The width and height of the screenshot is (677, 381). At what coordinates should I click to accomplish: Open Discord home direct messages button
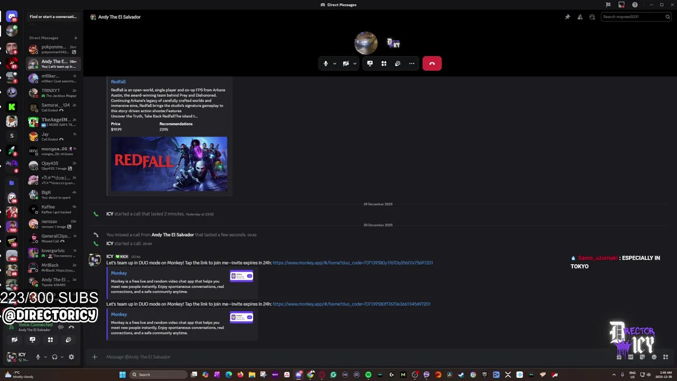click(12, 17)
